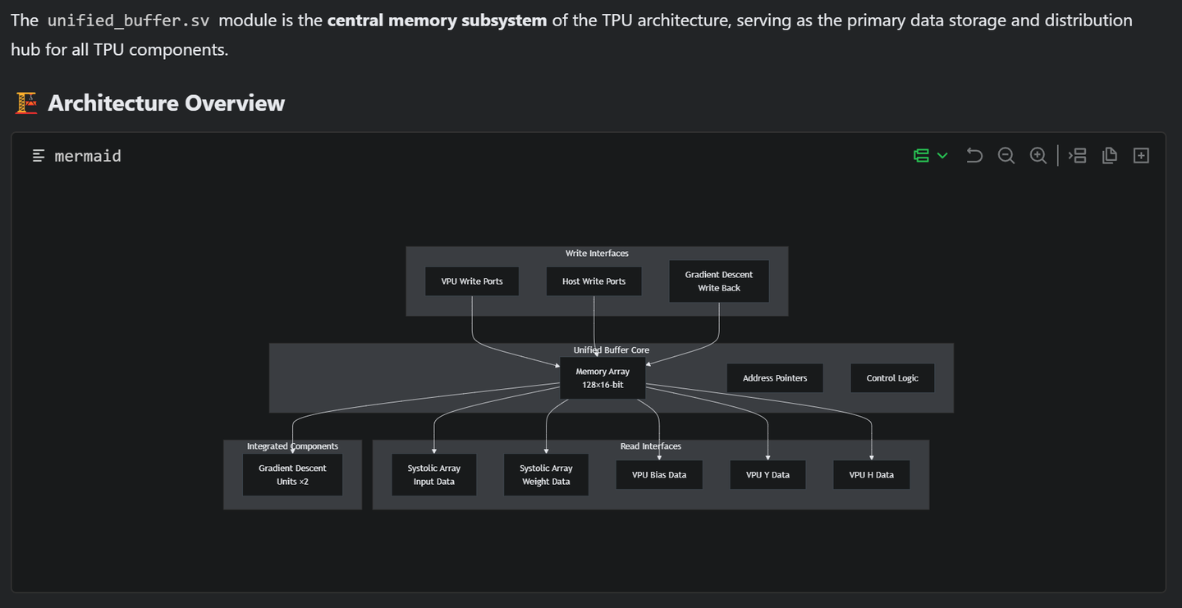Click the Address Pointers node
1182x608 pixels.
point(775,378)
